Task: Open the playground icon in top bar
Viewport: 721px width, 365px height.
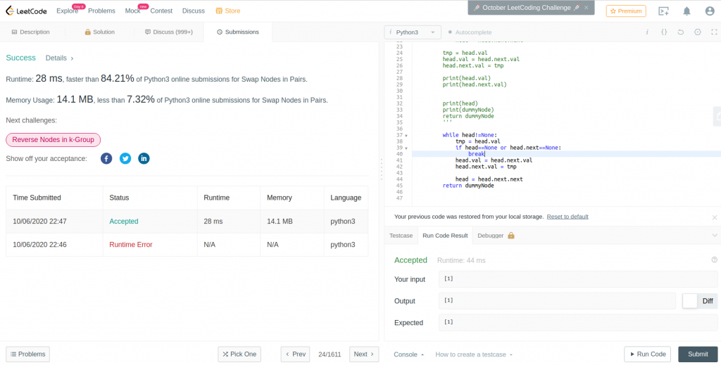Action: [x=663, y=11]
